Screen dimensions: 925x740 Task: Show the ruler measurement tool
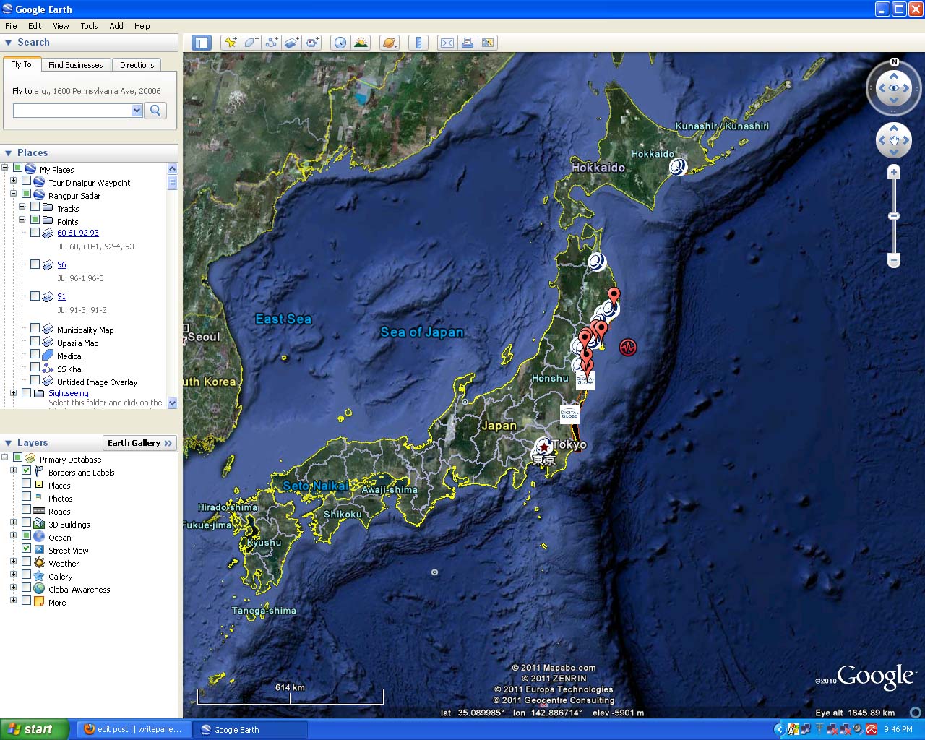(x=418, y=43)
